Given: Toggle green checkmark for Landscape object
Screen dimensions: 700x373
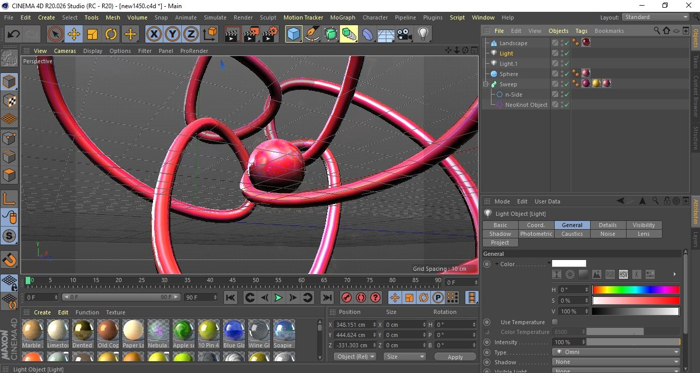Looking at the screenshot, I should pyautogui.click(x=566, y=43).
